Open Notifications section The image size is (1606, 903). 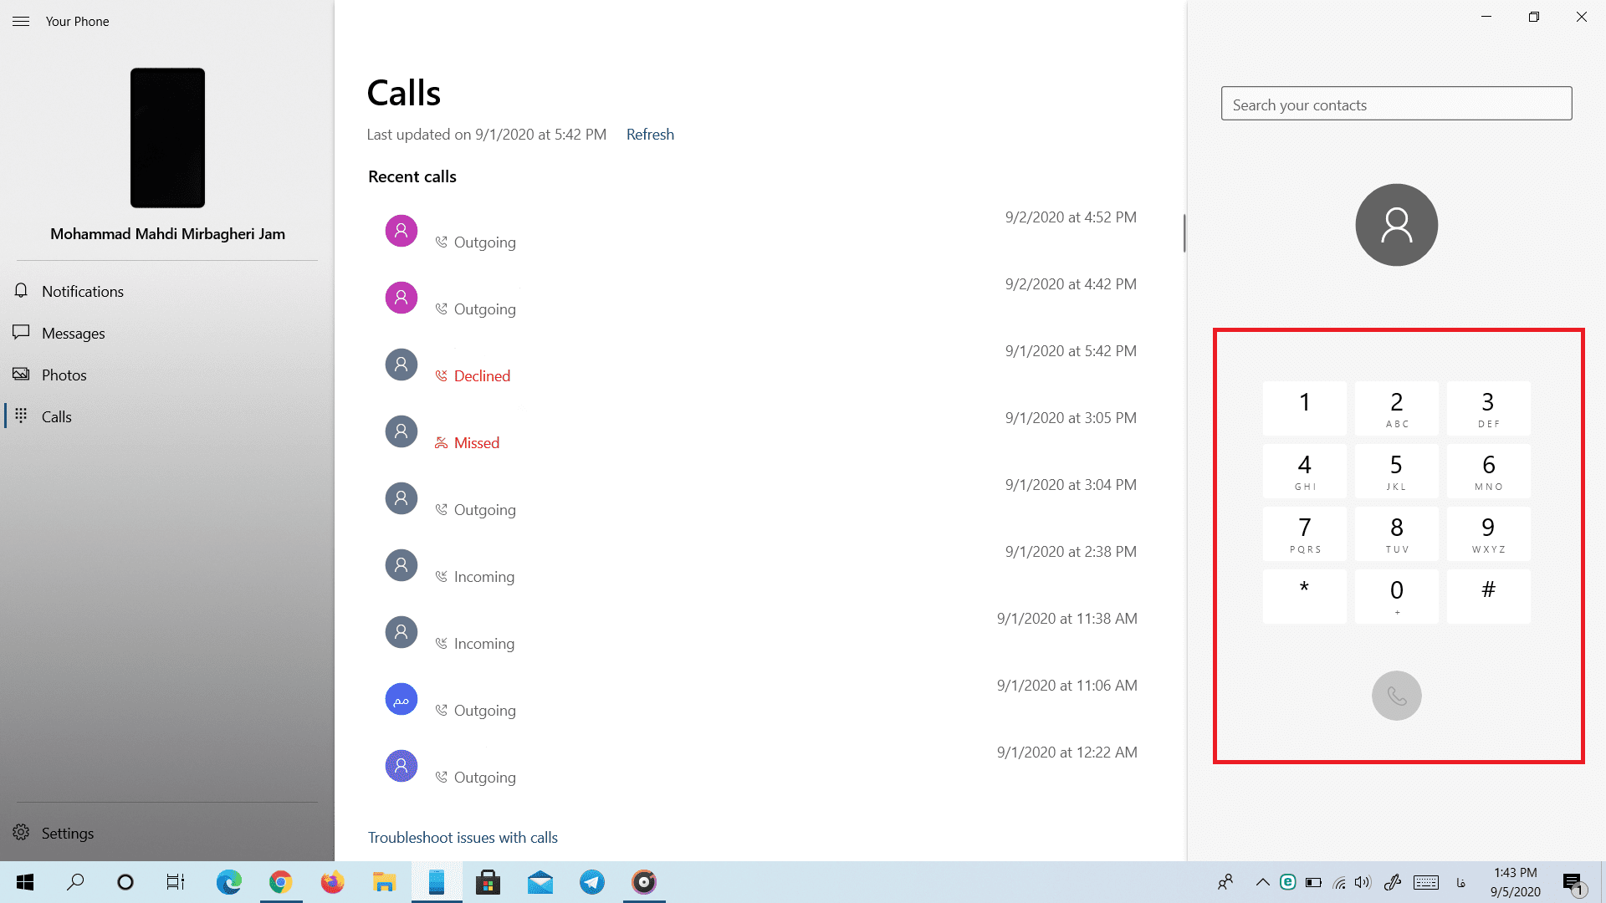pos(166,291)
